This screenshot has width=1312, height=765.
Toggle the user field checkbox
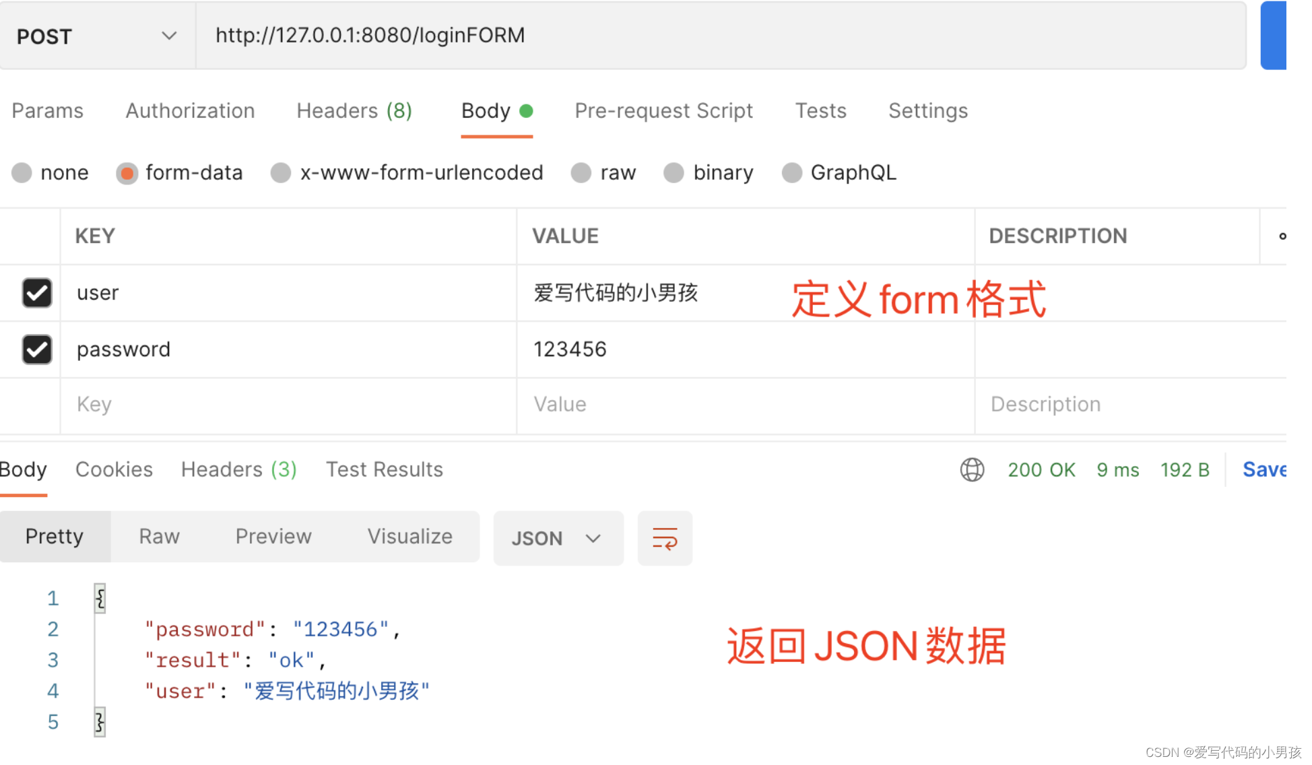point(36,293)
